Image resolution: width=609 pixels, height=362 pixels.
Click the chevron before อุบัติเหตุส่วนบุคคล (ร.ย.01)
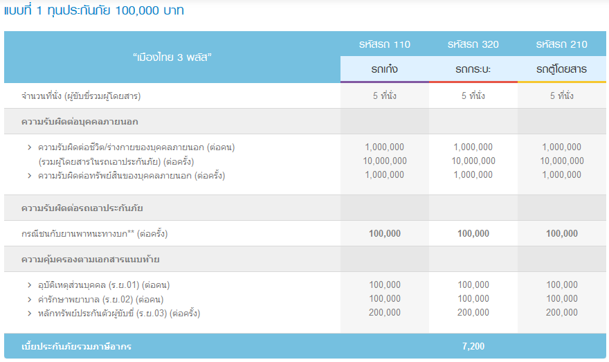click(30, 285)
